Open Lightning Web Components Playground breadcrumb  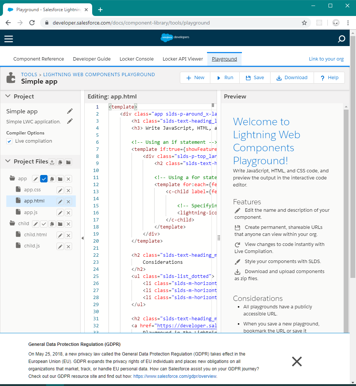[99, 75]
